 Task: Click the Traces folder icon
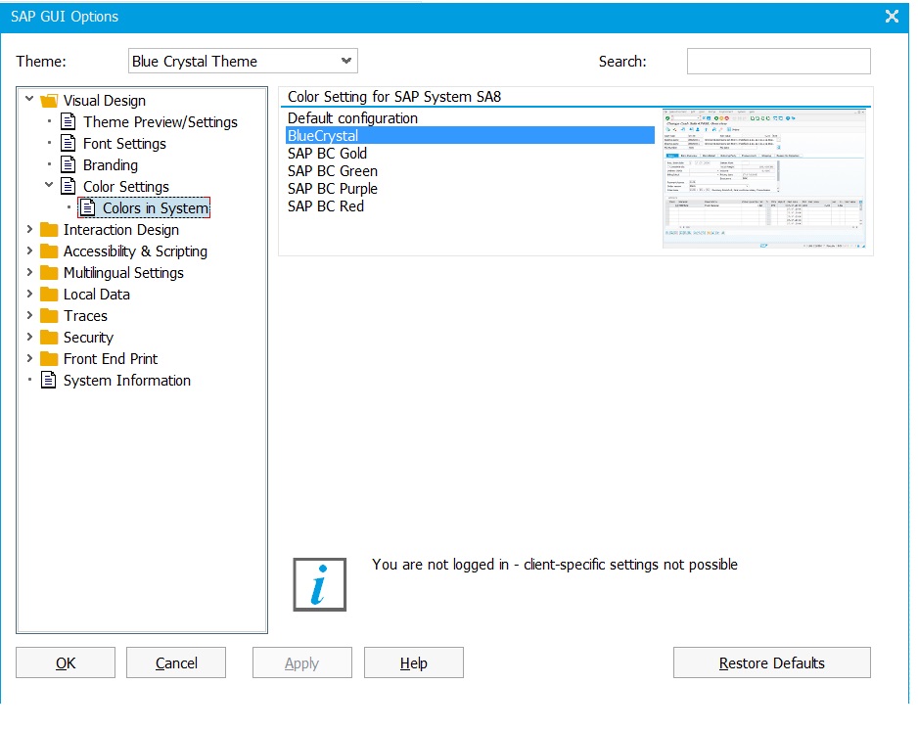click(49, 315)
